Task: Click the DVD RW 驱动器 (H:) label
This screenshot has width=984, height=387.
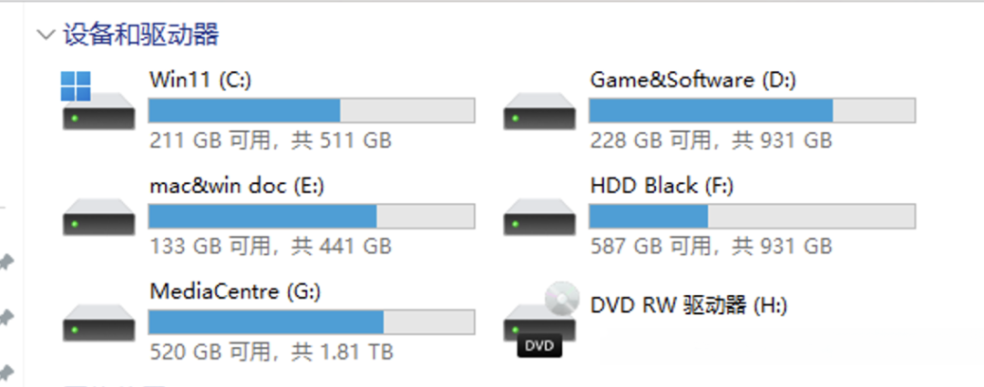Action: pyautogui.click(x=689, y=305)
